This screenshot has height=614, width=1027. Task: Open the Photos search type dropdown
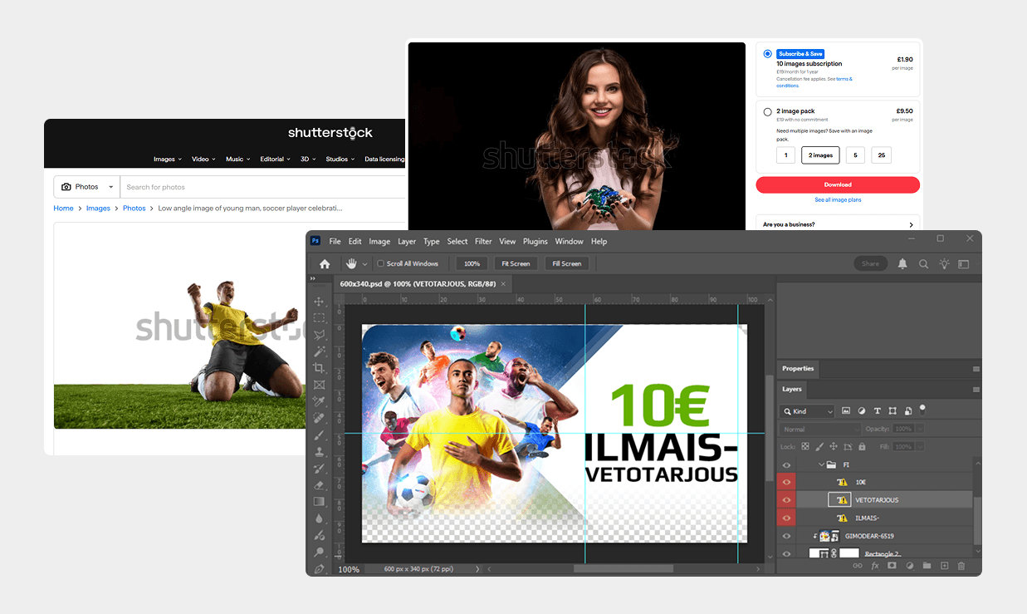click(x=87, y=187)
